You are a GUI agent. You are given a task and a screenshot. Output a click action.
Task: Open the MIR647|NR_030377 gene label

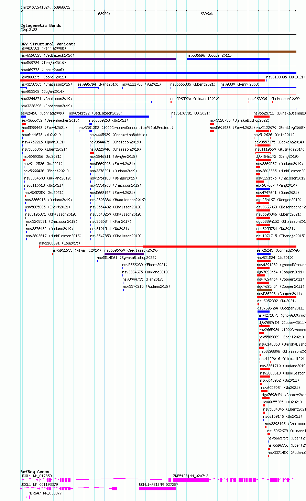click(x=45, y=493)
